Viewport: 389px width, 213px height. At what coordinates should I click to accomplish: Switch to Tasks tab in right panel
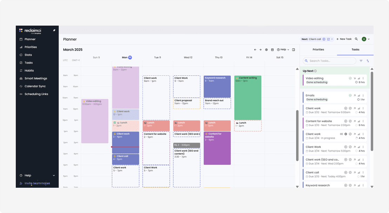355,49
